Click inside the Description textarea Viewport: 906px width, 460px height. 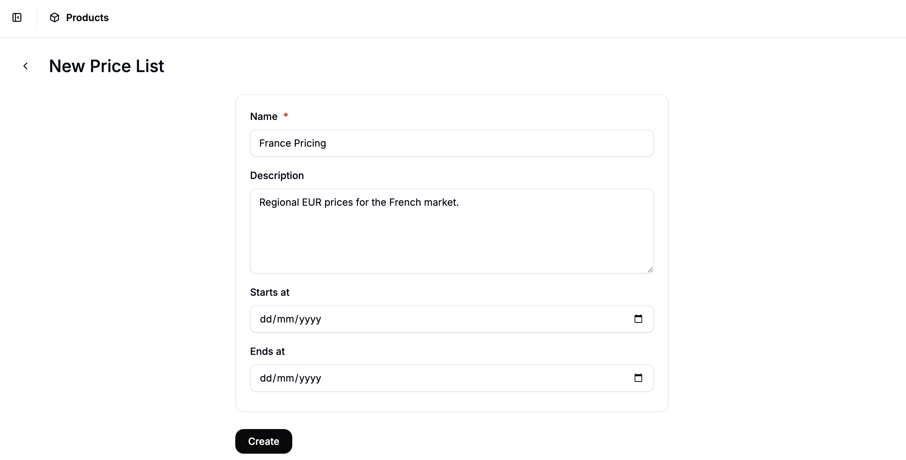pos(451,231)
